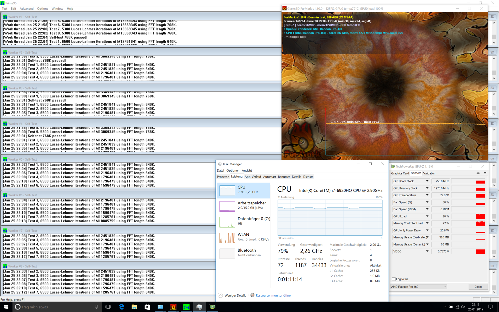Enable the Log to file checkbox
This screenshot has width=499, height=312.
tap(393, 279)
